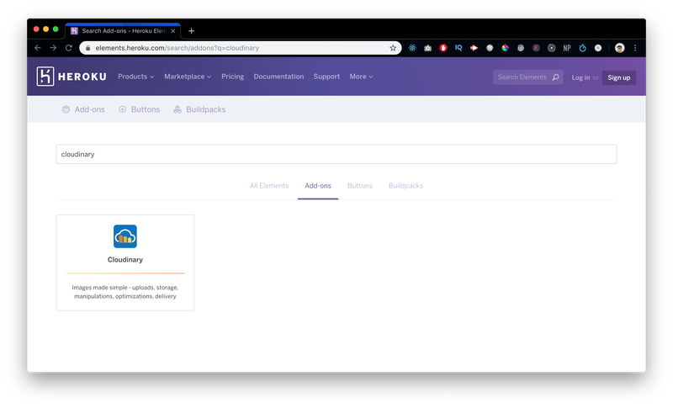The image size is (673, 408).
Task: Open the Documentation page
Action: coord(278,77)
